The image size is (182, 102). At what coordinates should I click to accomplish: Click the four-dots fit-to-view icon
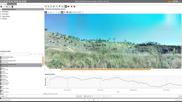point(51,7)
